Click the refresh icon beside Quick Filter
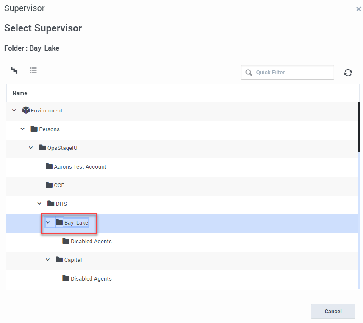363x323 pixels. tap(348, 73)
